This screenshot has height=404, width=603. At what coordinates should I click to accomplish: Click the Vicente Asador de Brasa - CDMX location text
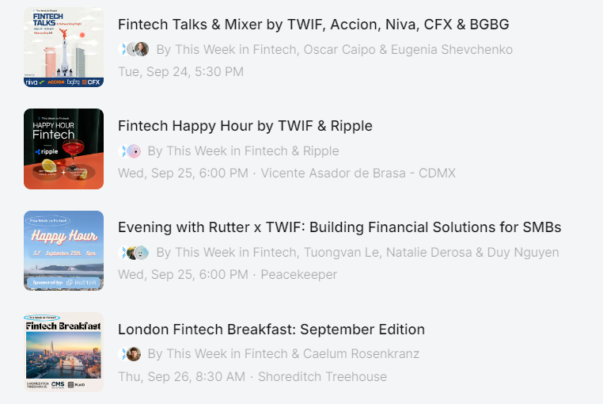pyautogui.click(x=358, y=173)
